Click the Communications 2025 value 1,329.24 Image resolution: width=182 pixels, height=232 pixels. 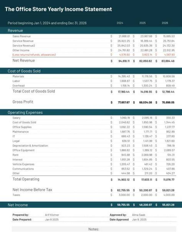(147, 169)
